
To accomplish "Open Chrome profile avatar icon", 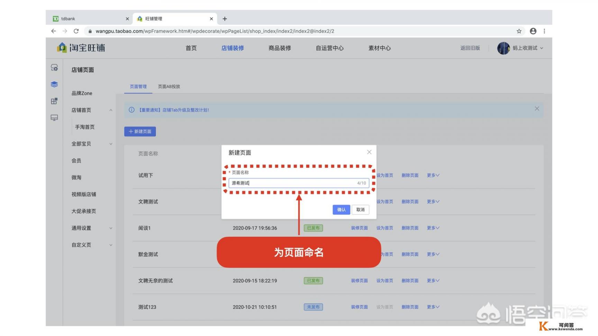I will point(533,31).
